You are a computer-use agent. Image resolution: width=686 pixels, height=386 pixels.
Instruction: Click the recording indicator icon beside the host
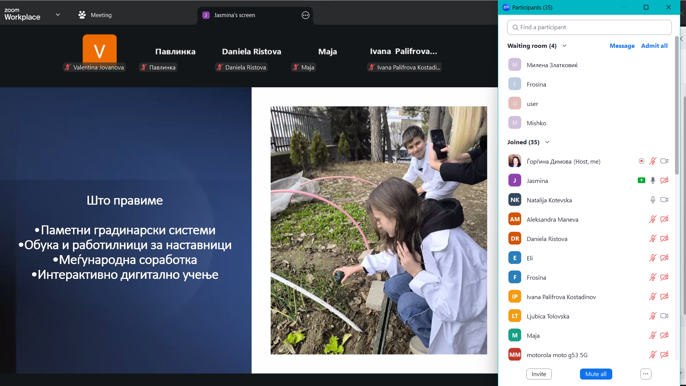(641, 161)
